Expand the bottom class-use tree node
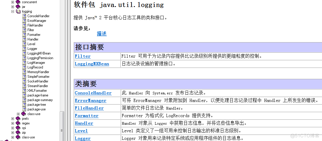 (x=13, y=137)
